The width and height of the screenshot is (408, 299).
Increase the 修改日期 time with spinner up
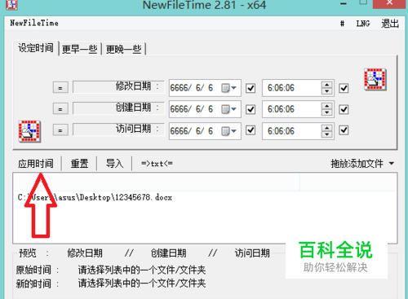click(327, 85)
